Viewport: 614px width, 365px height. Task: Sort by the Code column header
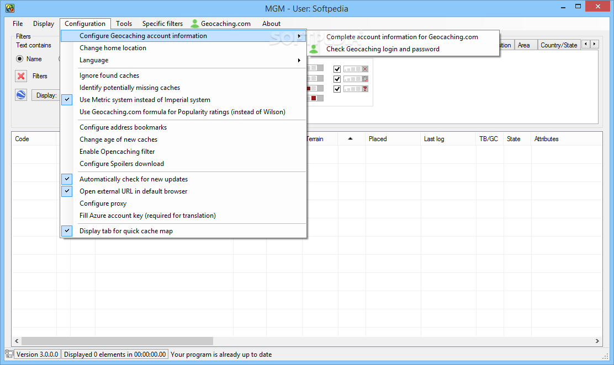click(34, 139)
